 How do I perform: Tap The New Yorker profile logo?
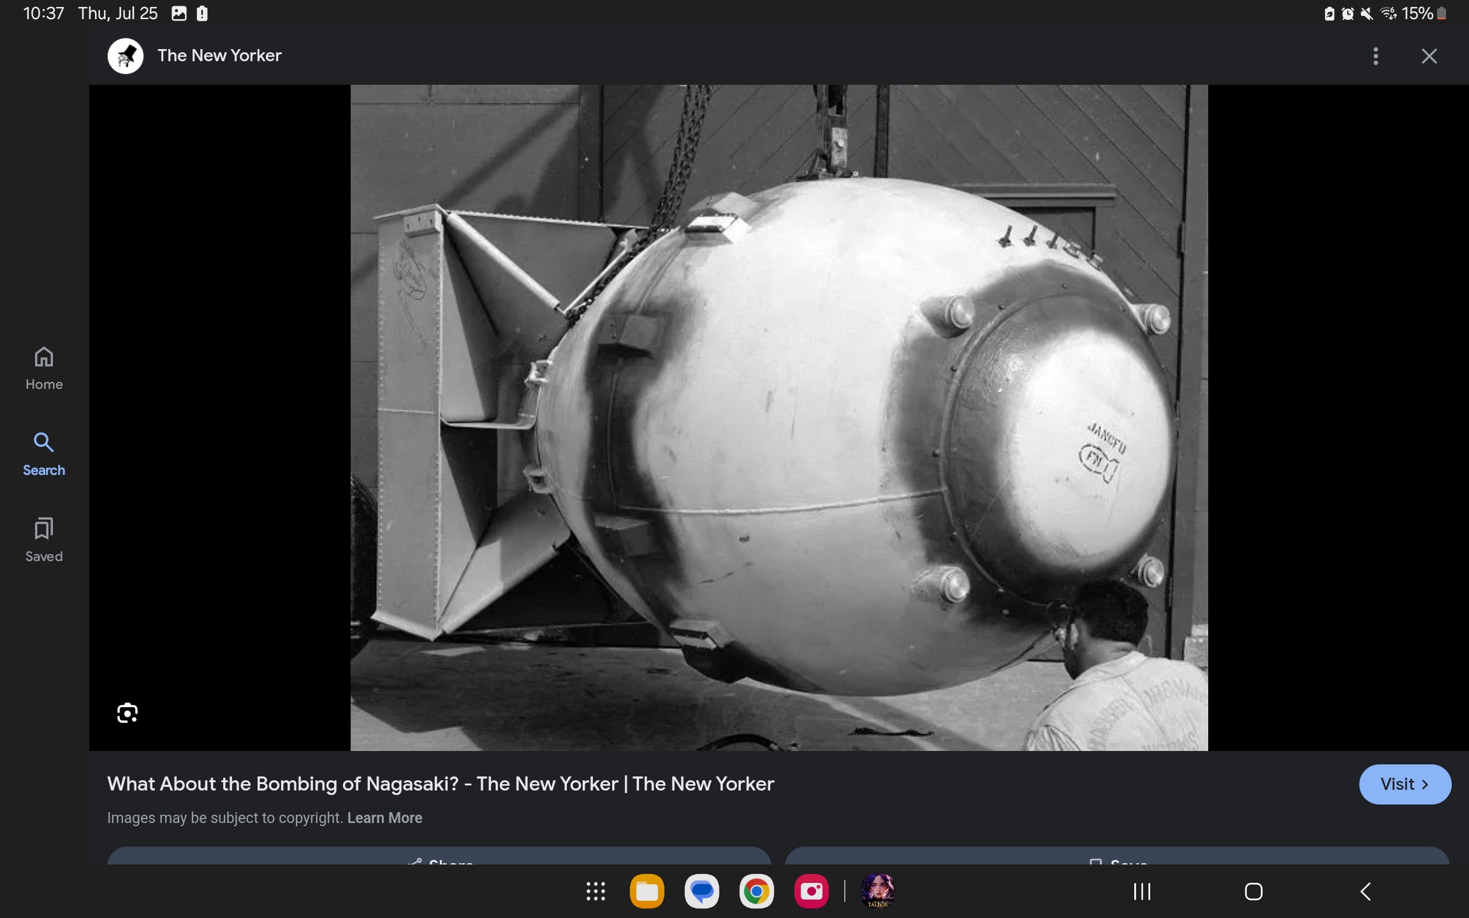coord(126,56)
